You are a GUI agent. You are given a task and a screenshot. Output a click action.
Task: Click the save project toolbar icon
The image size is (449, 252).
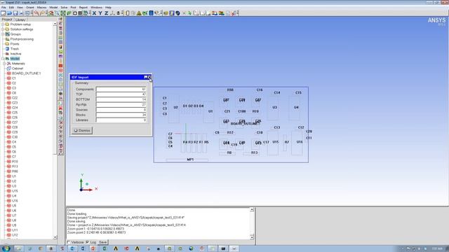[x=15, y=13]
